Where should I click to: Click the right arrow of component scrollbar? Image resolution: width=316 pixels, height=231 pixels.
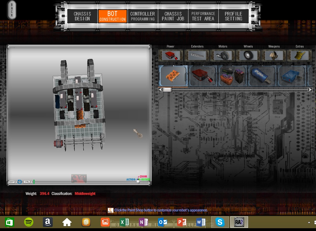tap(310, 90)
